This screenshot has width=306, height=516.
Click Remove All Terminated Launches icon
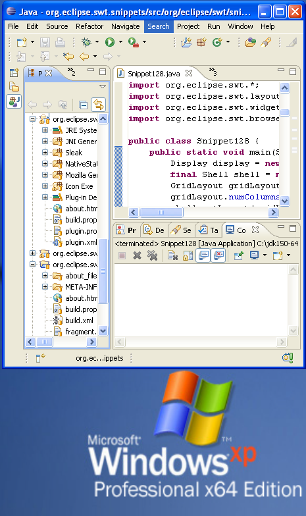click(x=153, y=255)
